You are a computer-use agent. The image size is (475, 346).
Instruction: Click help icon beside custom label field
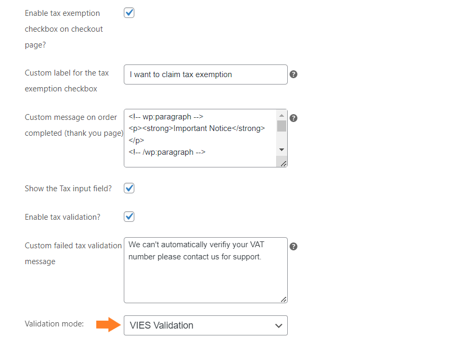293,74
